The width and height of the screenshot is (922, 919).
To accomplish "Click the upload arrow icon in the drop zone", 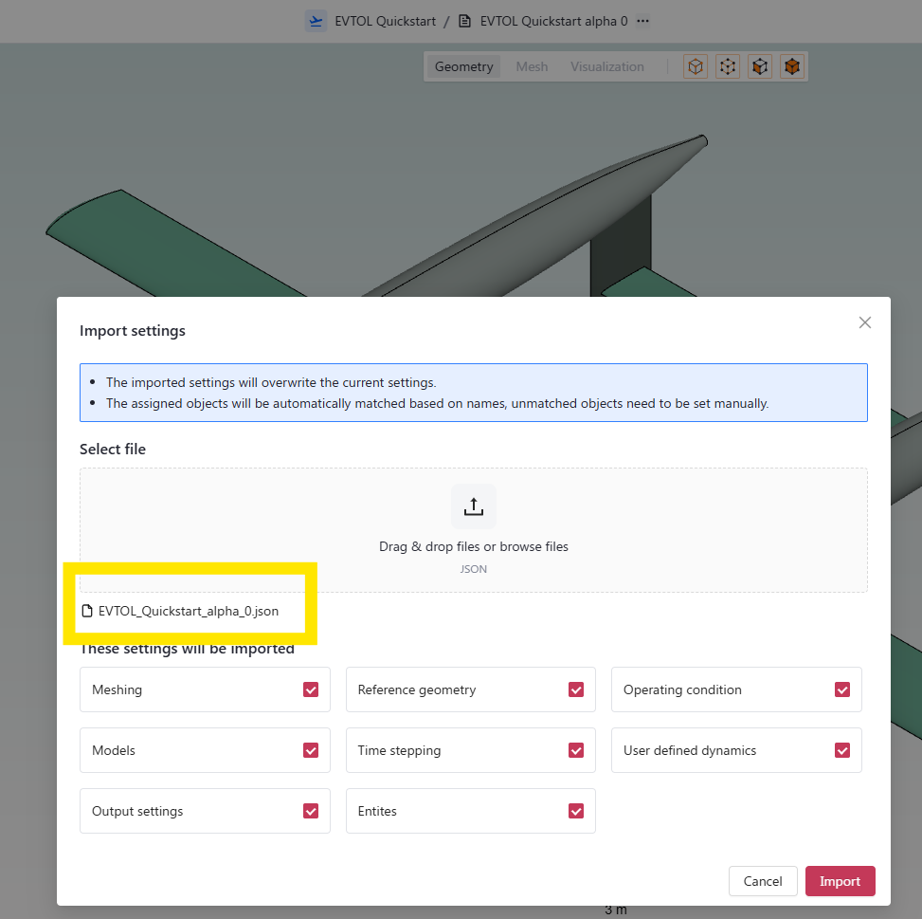I will 474,506.
